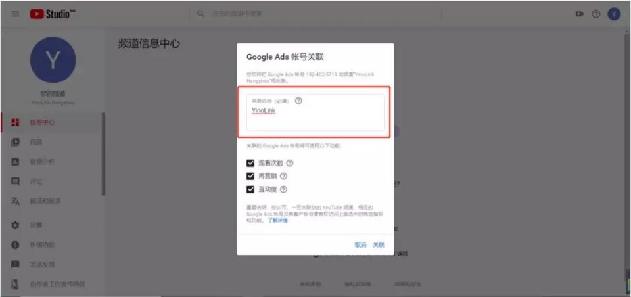Open the hamburger menu next to YouTube Studio
The height and width of the screenshot is (297, 631).
click(x=14, y=14)
